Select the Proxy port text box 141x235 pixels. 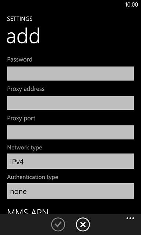[70, 132]
